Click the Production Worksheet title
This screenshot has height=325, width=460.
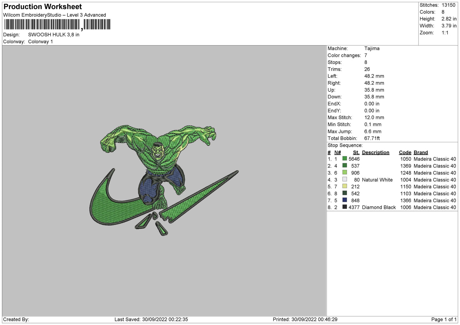click(43, 7)
